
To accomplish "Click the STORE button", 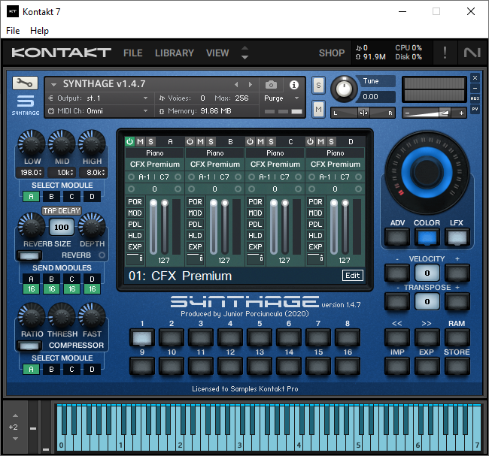I will [457, 366].
